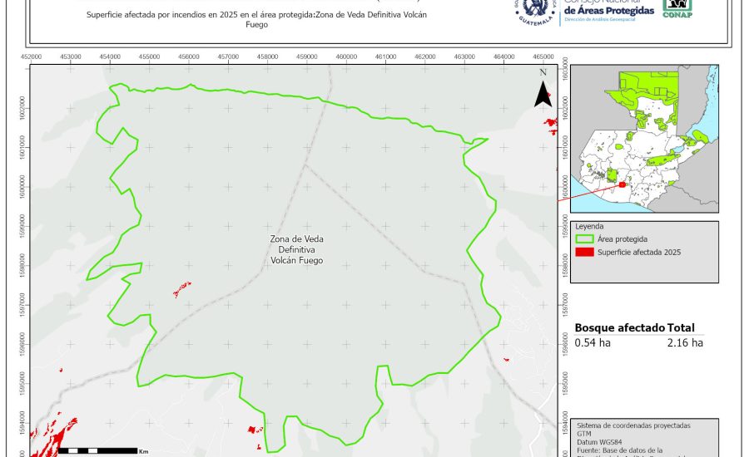
Task: Click the red burned area beside north arrow
Action: (549, 124)
